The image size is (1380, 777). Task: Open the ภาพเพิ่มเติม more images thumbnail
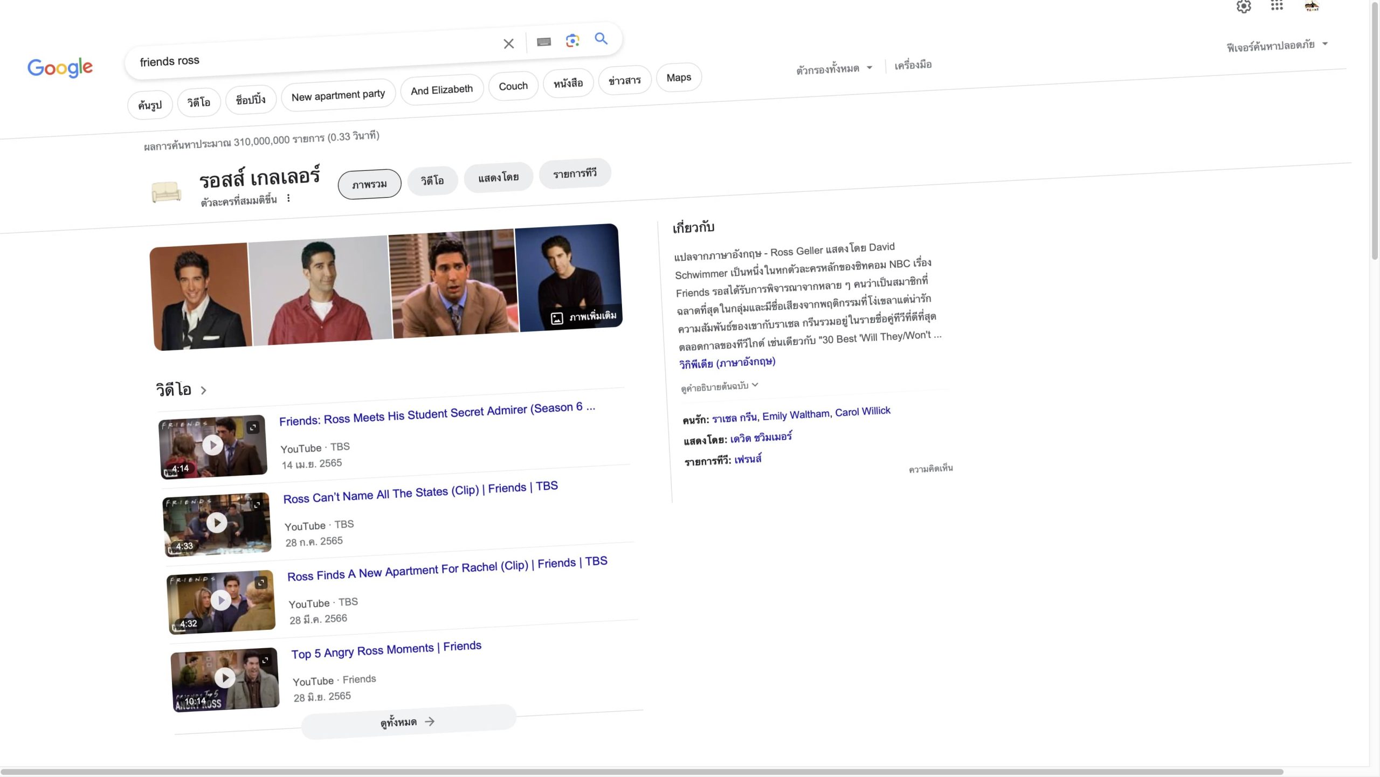584,317
